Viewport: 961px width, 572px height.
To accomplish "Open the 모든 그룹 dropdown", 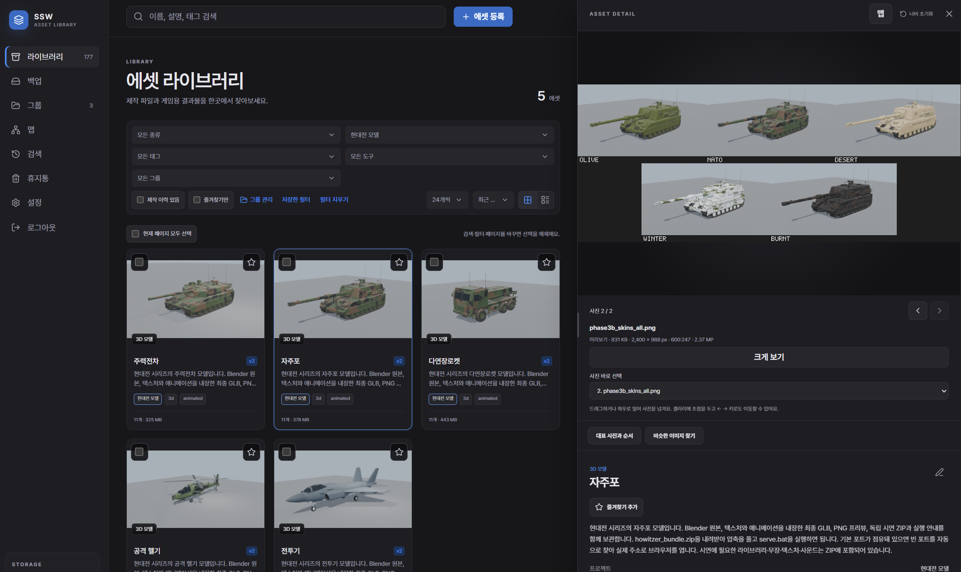I will point(236,178).
